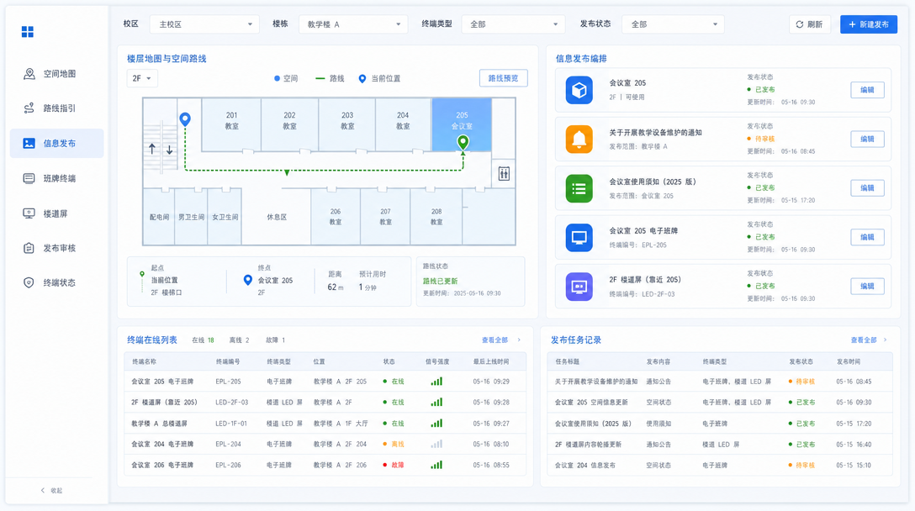This screenshot has width=915, height=511.
Task: Click the 待审核 status of the 通知 card
Action: pos(762,139)
